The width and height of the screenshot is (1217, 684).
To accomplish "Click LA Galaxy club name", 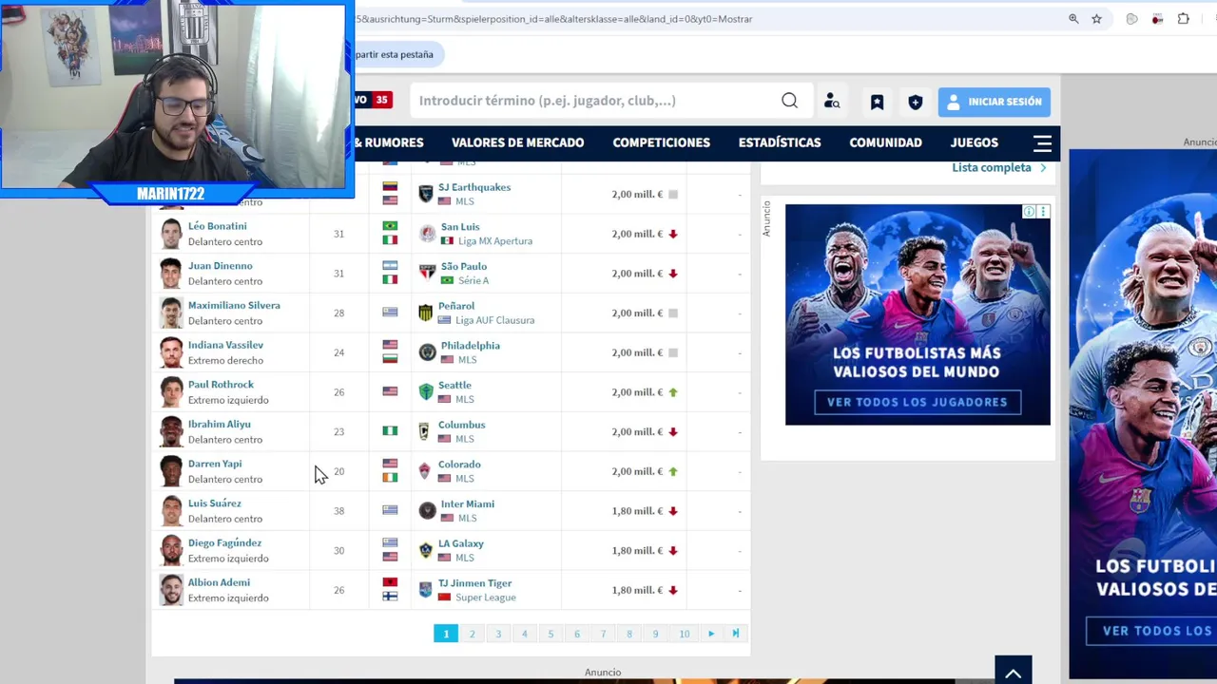I will [x=461, y=543].
